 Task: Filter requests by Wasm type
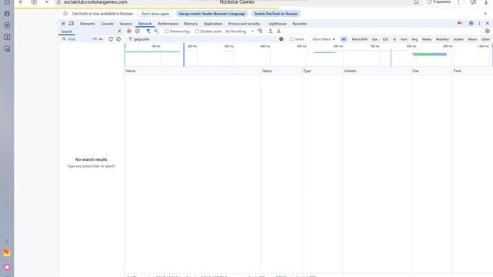(x=472, y=39)
